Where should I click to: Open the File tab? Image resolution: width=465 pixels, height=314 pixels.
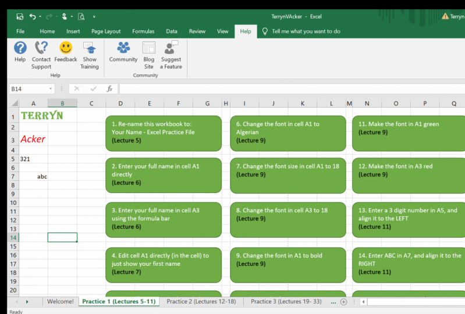(20, 31)
